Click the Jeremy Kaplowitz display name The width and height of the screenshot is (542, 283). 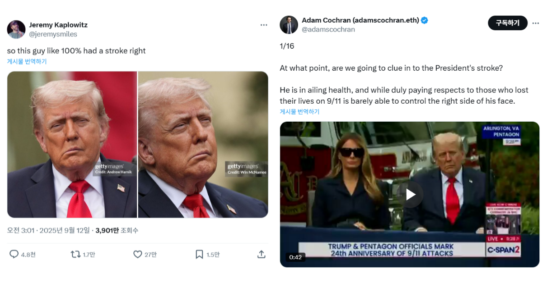coord(58,25)
